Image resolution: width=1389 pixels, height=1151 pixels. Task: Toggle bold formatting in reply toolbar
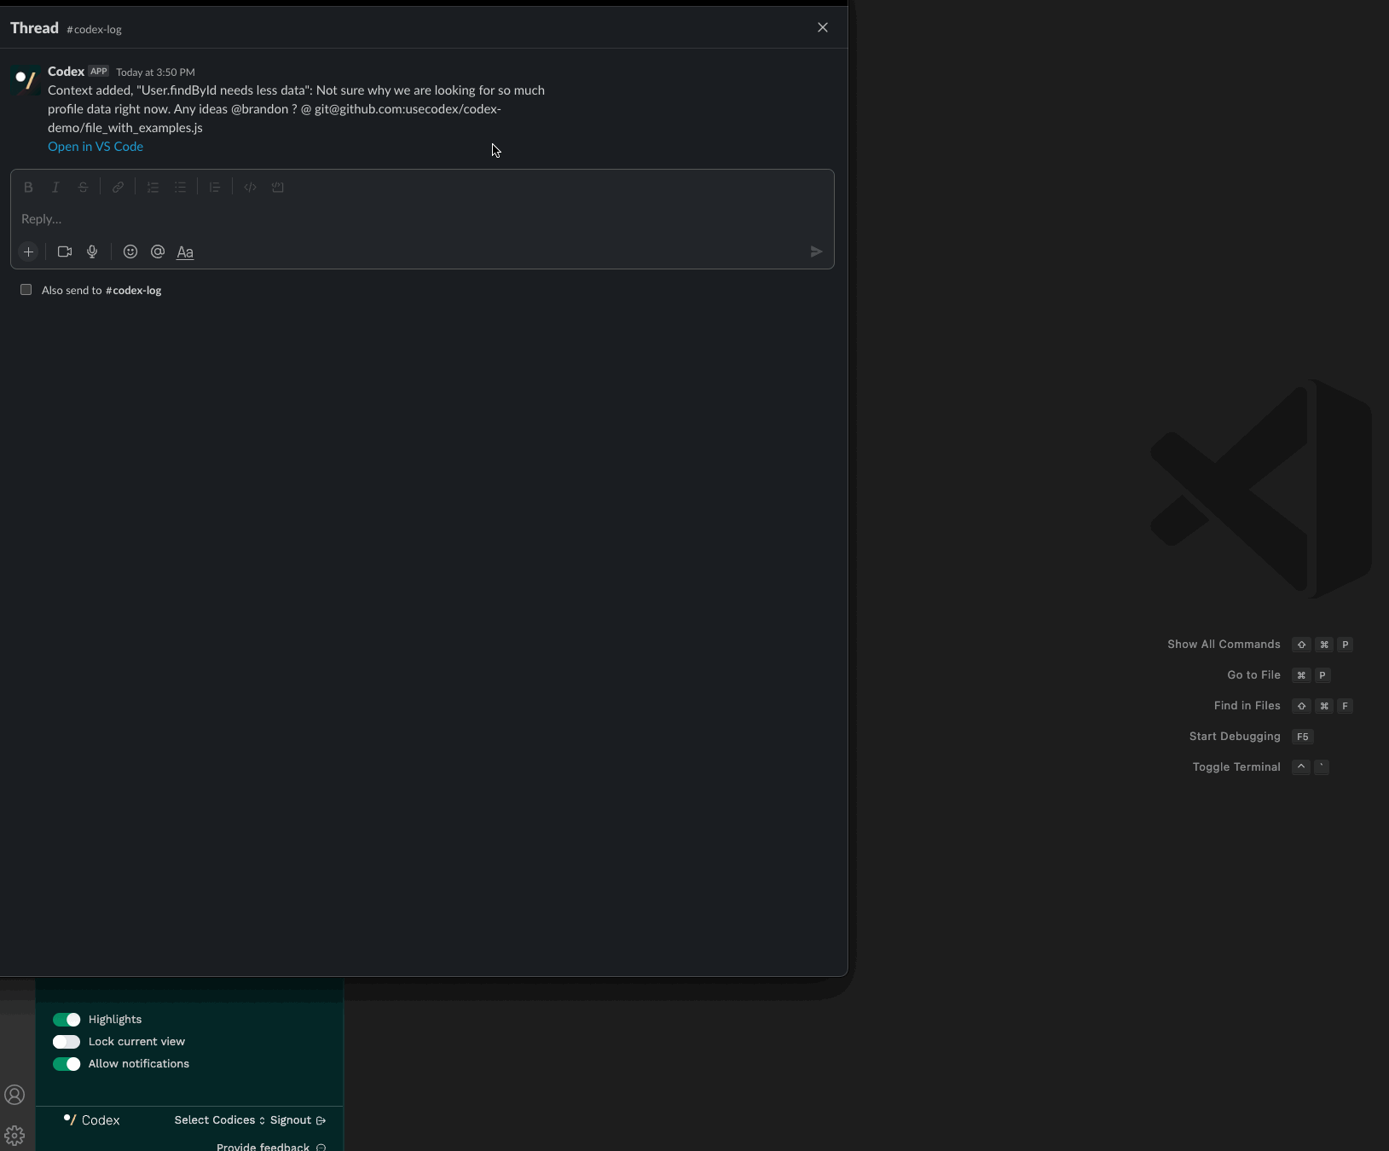tap(28, 188)
